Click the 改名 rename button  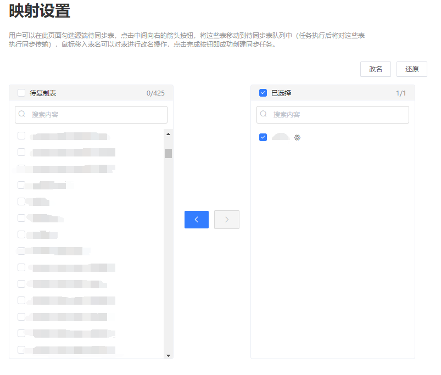375,69
